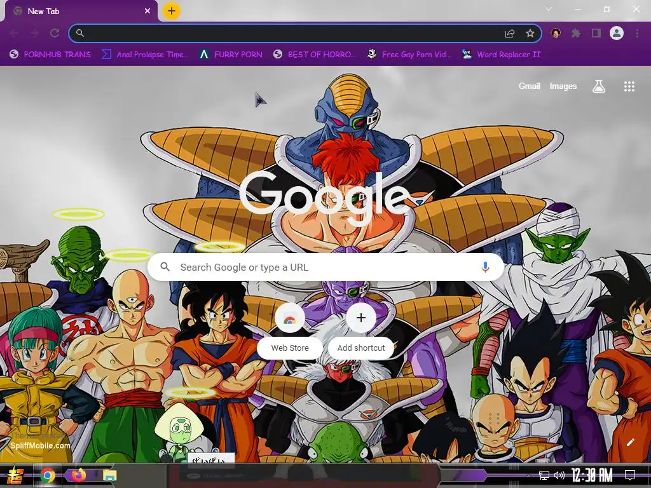Customize this page with the pencil icon
Screen dimensions: 651x488
pyautogui.click(x=630, y=442)
